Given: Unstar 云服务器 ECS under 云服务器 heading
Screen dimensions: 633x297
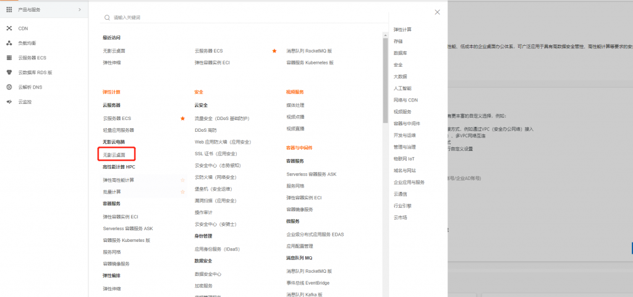Looking at the screenshot, I should tap(182, 118).
